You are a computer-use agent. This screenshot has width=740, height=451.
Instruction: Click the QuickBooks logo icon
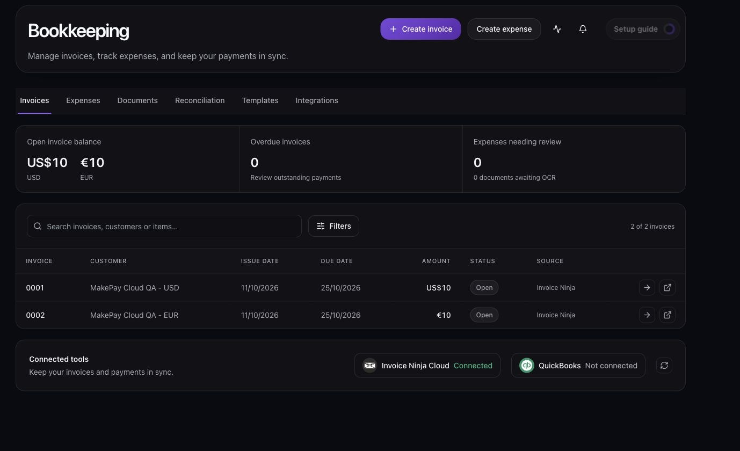point(527,366)
